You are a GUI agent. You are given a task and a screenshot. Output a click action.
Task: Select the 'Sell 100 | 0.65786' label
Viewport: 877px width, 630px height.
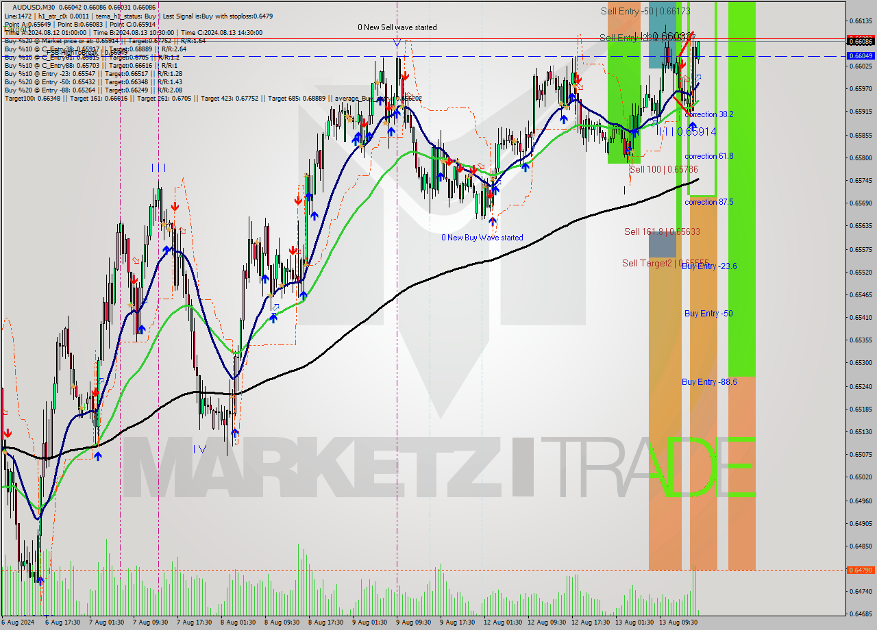[x=663, y=169]
